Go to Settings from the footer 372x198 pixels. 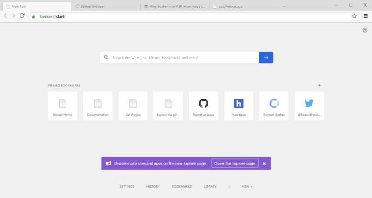(x=126, y=187)
